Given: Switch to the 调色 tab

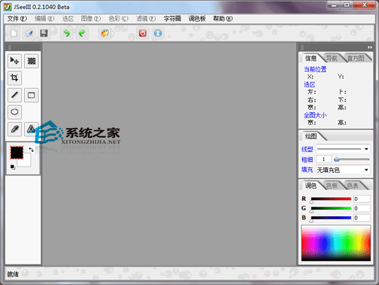Looking at the screenshot, I should tap(311, 186).
